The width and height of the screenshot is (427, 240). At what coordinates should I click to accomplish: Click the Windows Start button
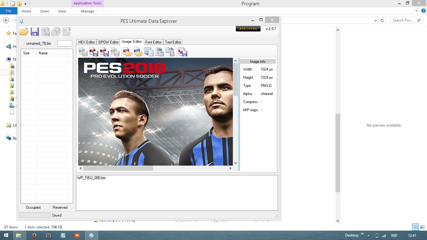(6, 235)
